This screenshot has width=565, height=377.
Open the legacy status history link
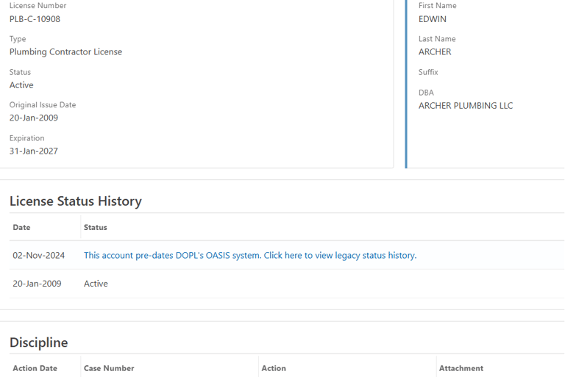pyautogui.click(x=250, y=255)
